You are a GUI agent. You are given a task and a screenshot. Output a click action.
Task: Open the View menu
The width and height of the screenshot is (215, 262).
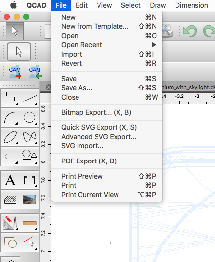tap(104, 5)
